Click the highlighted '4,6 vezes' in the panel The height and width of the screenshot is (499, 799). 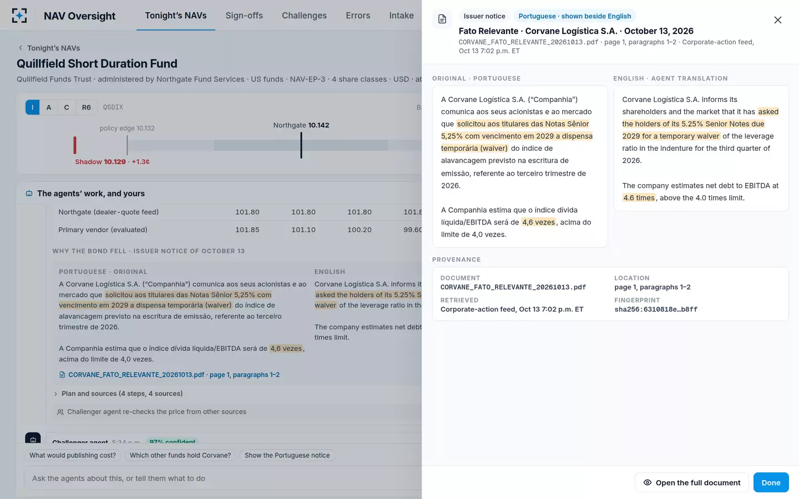[x=538, y=222]
